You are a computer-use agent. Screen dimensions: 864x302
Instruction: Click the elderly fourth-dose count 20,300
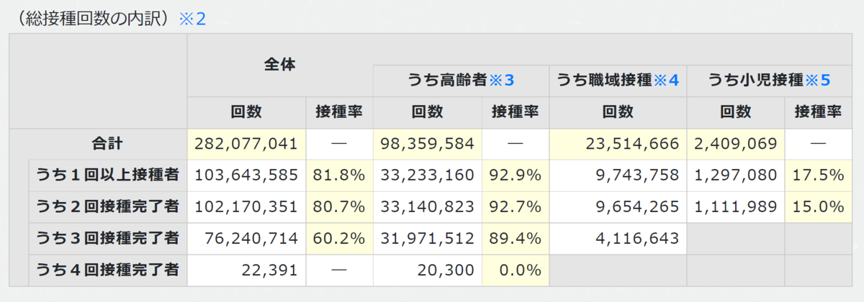446,270
